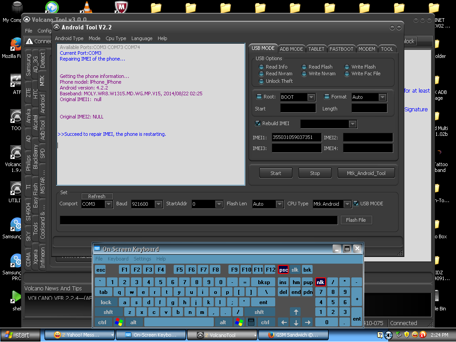Click the right Windows logo key
The image size is (456, 342).
pos(239,322)
